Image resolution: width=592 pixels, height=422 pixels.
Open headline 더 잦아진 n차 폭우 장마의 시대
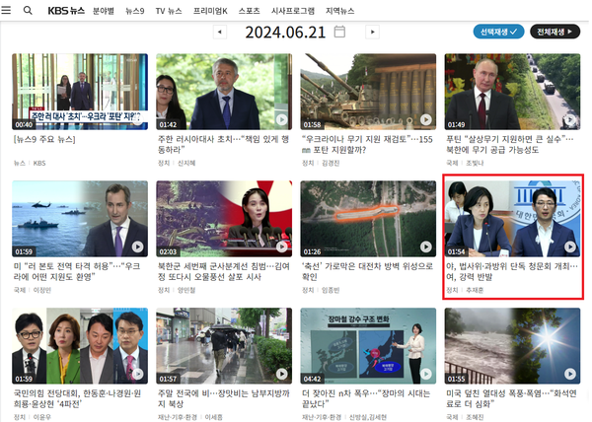[x=366, y=398]
